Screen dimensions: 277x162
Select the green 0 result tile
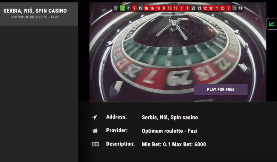tap(122, 8)
